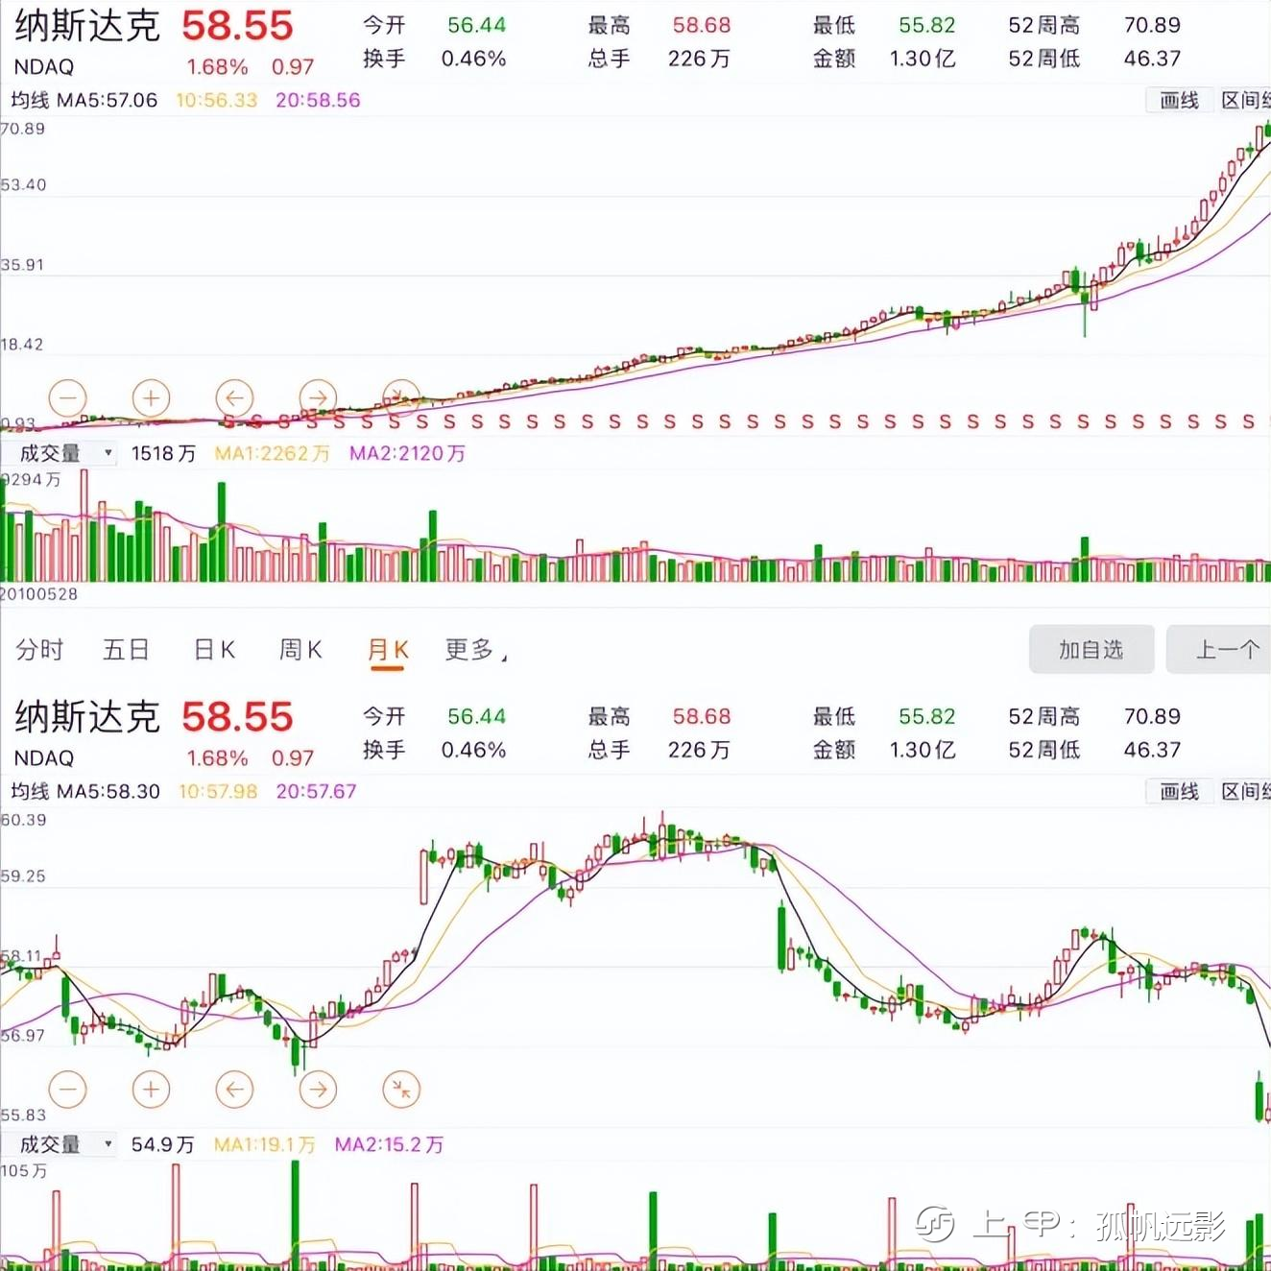Click upper 10:56.33 moving average value
This screenshot has height=1271, width=1271.
coord(217,100)
